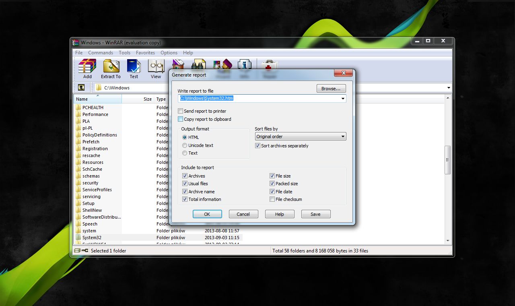Click the Cancel button
515x306 pixels.
(243, 214)
